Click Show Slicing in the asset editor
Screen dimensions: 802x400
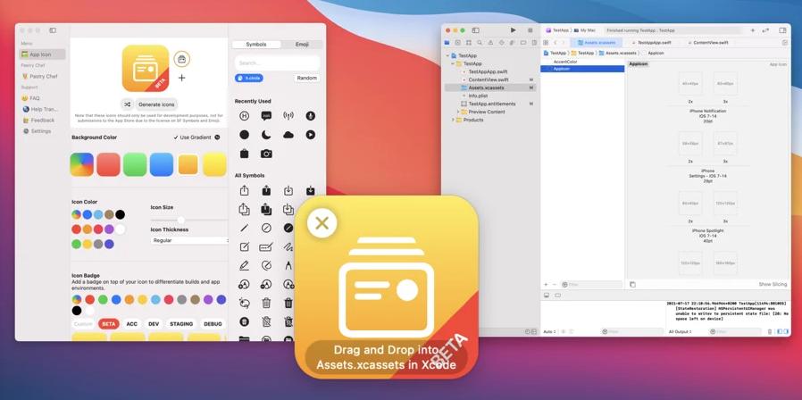coord(773,285)
